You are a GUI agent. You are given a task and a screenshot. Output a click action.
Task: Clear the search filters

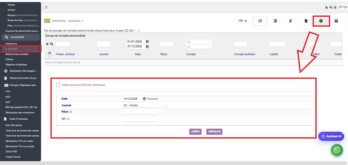[x=47, y=44]
